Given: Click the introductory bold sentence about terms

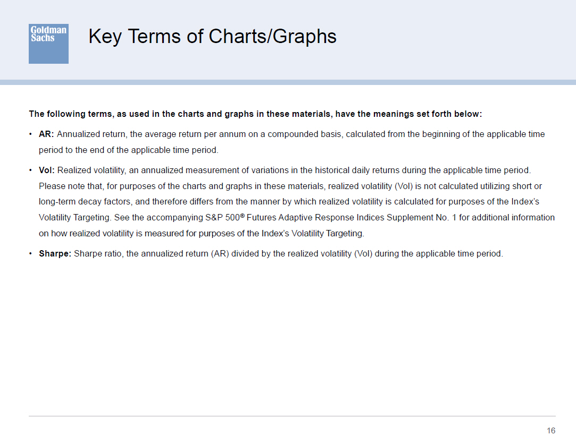Looking at the screenshot, I should [255, 114].
